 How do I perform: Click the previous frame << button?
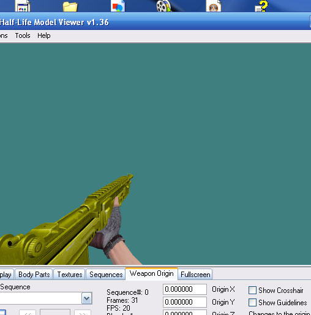coord(28,313)
